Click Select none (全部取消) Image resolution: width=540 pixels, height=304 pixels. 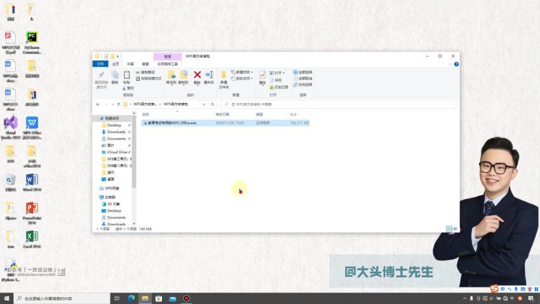302,79
